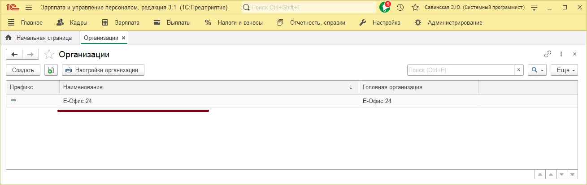This screenshot has width=587, height=185.
Task: Open notifications bell with red badge
Action: click(385, 7)
